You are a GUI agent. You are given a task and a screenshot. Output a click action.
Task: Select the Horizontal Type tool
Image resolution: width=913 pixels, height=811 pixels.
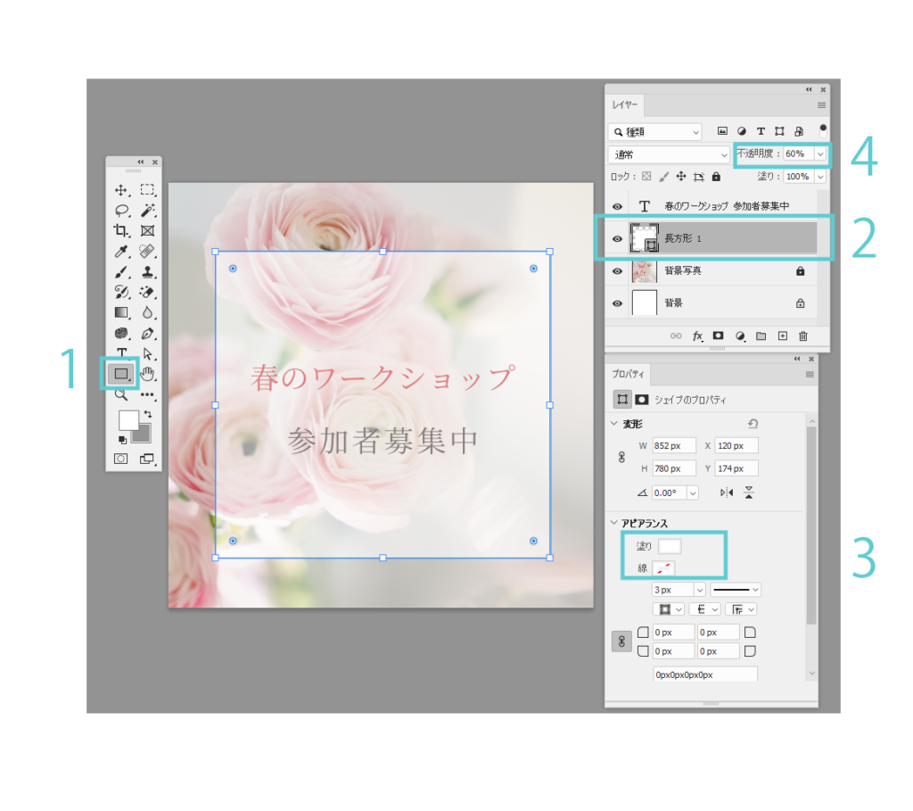(120, 353)
